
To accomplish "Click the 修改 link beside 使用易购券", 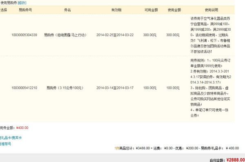I will [22, 3].
